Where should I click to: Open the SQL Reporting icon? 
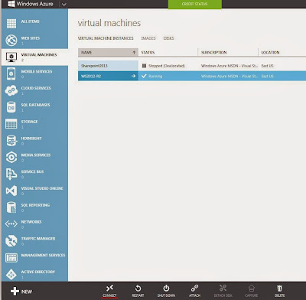(11, 207)
